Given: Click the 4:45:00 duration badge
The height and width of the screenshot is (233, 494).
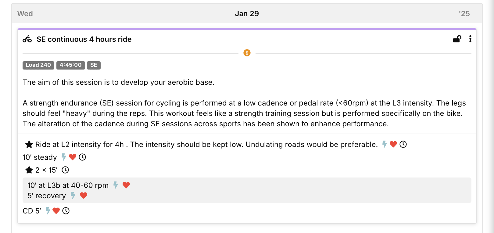Looking at the screenshot, I should click(71, 65).
